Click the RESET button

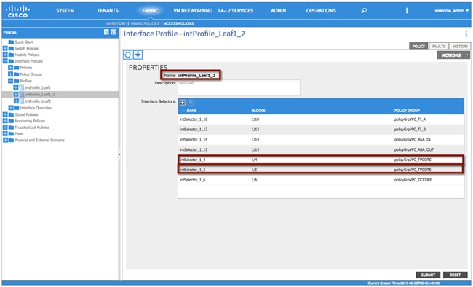point(456,275)
